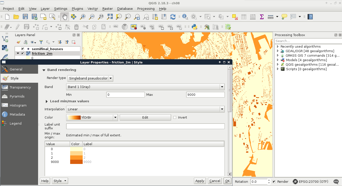Click the Statistical Summary sigma icon
The image size is (342, 186).
tap(262, 17)
